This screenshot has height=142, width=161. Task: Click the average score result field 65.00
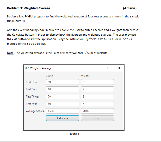pos(63,111)
